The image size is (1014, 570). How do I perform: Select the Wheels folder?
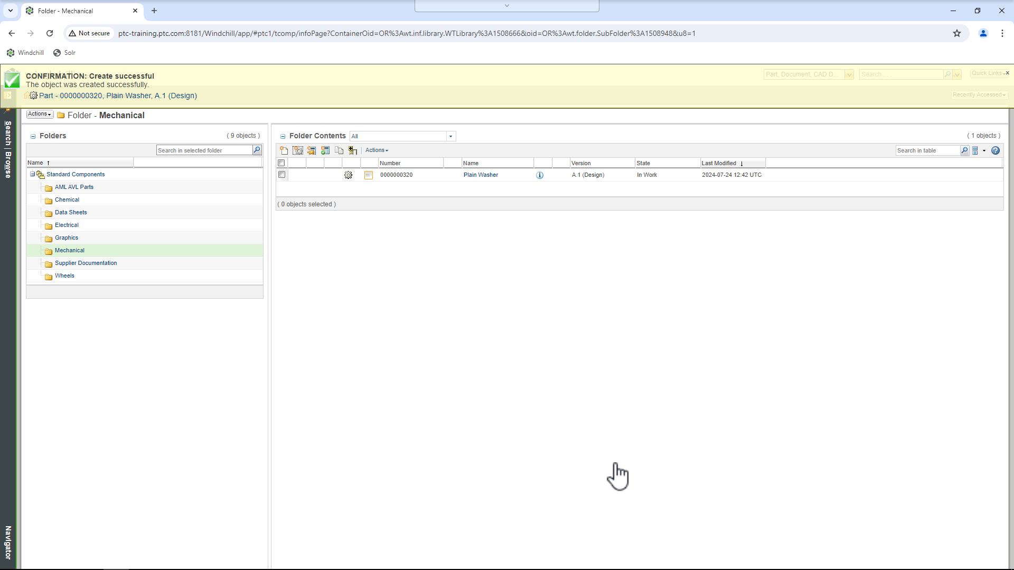coord(64,276)
